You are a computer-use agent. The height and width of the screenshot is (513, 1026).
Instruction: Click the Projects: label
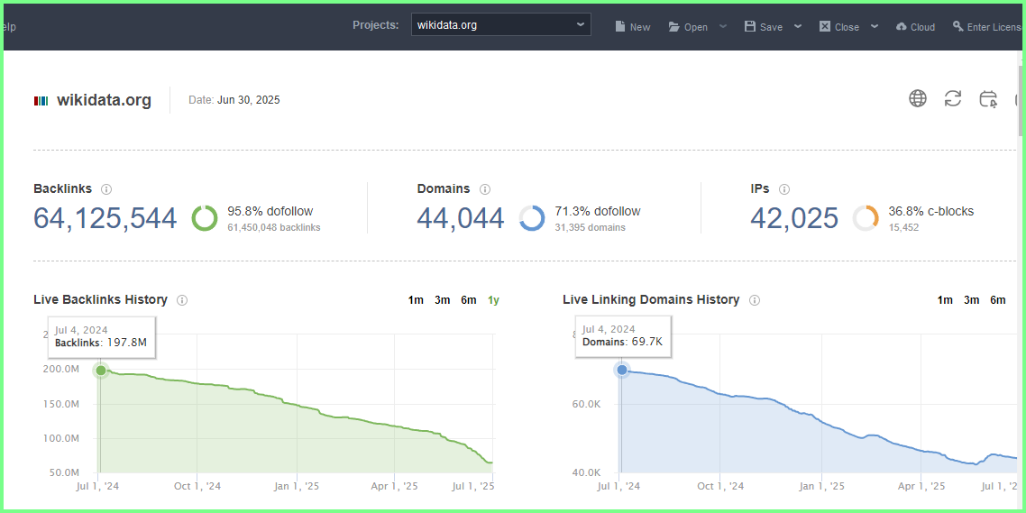376,25
